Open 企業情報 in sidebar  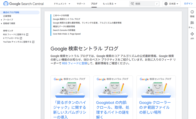[7, 16]
